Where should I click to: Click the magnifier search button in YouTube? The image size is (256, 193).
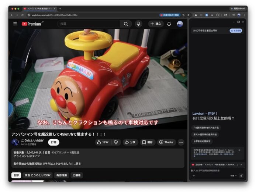(x=126, y=24)
